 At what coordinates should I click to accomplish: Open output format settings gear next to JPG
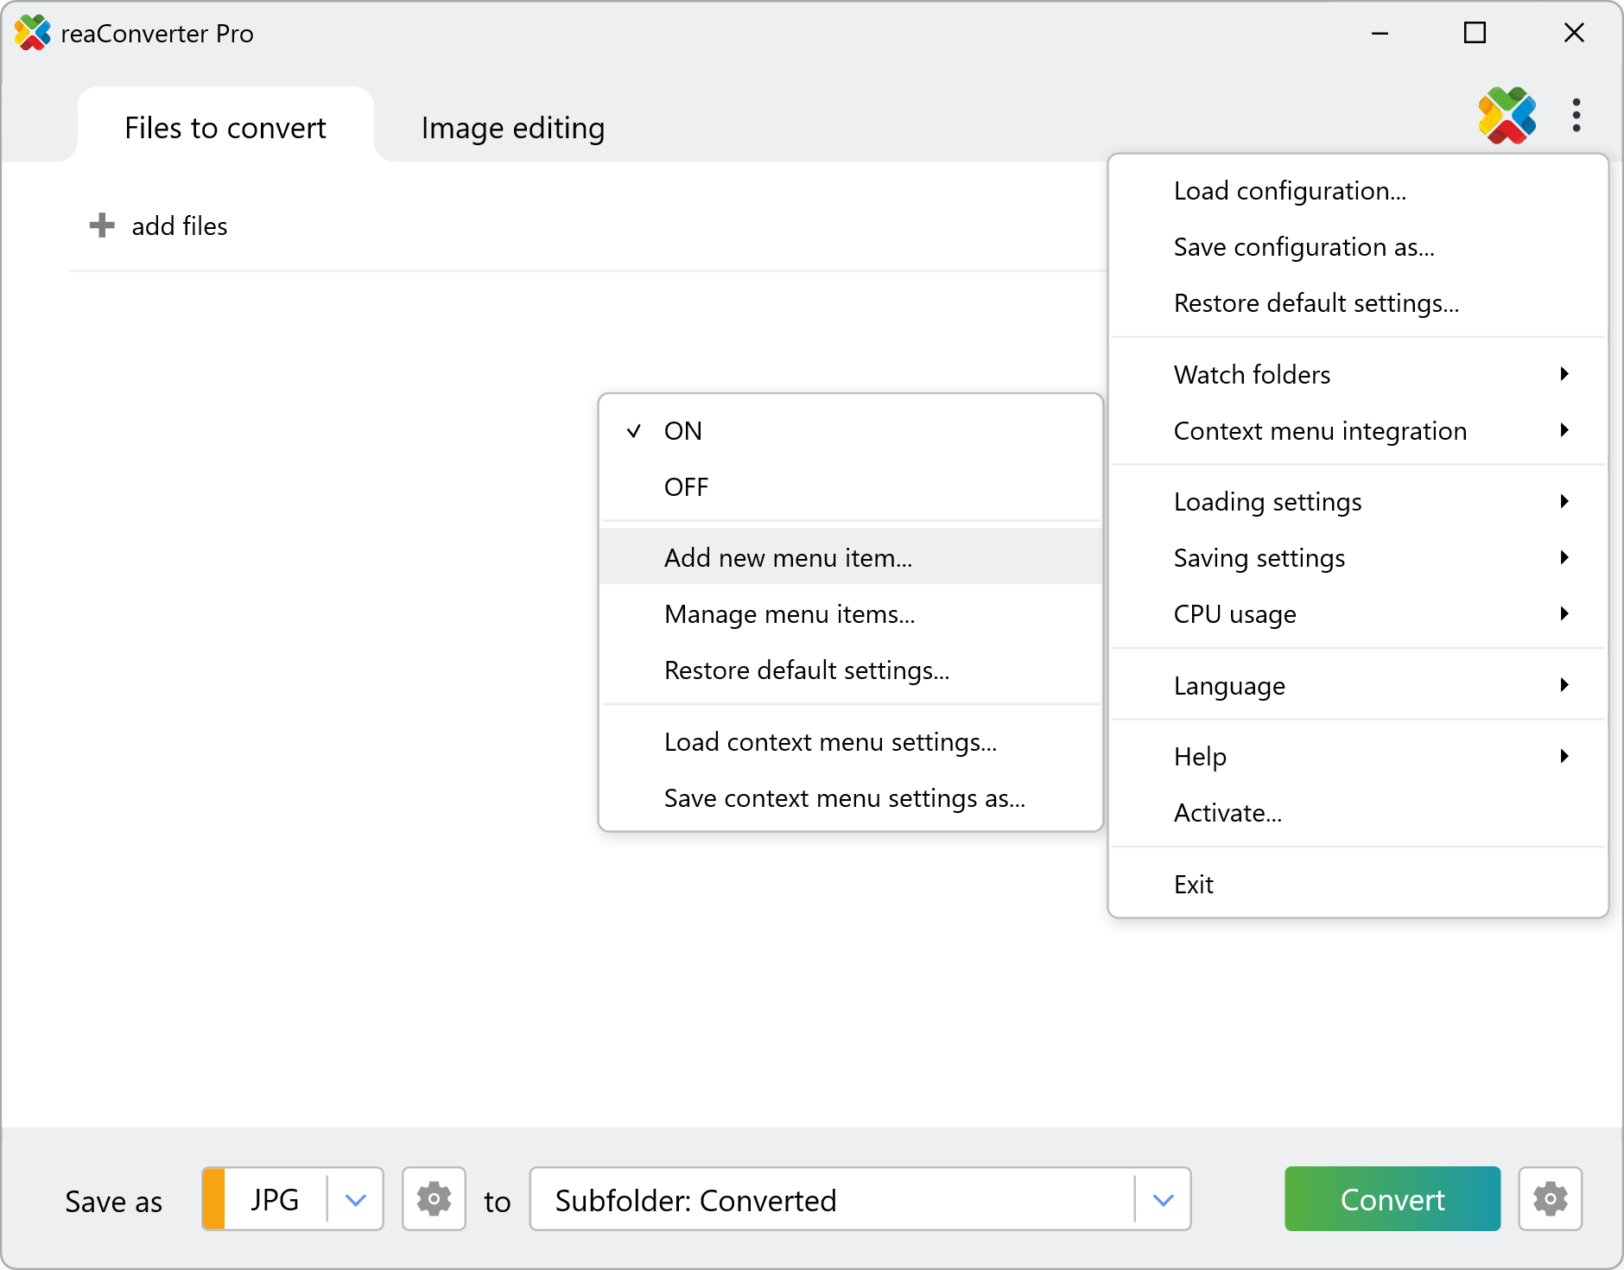[x=434, y=1199]
